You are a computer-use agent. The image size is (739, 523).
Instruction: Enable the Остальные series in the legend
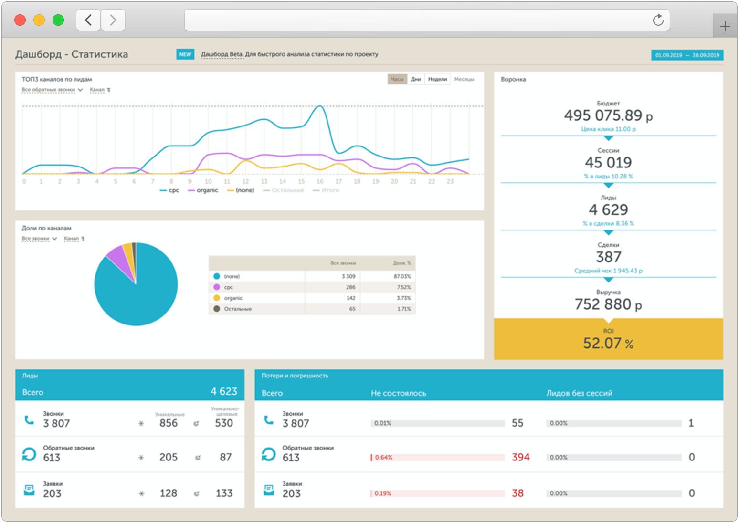pyautogui.click(x=284, y=190)
